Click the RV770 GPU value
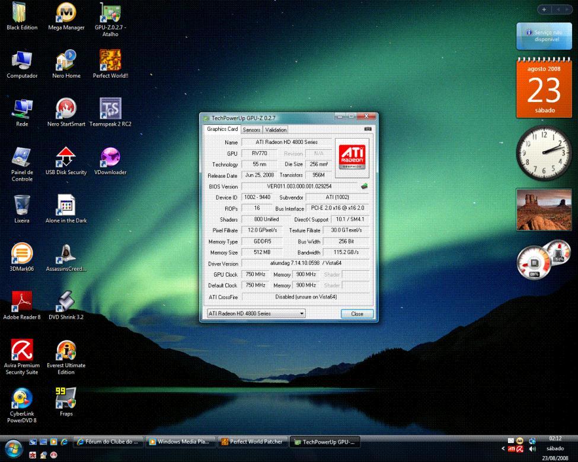The height and width of the screenshot is (462, 578). pos(260,153)
